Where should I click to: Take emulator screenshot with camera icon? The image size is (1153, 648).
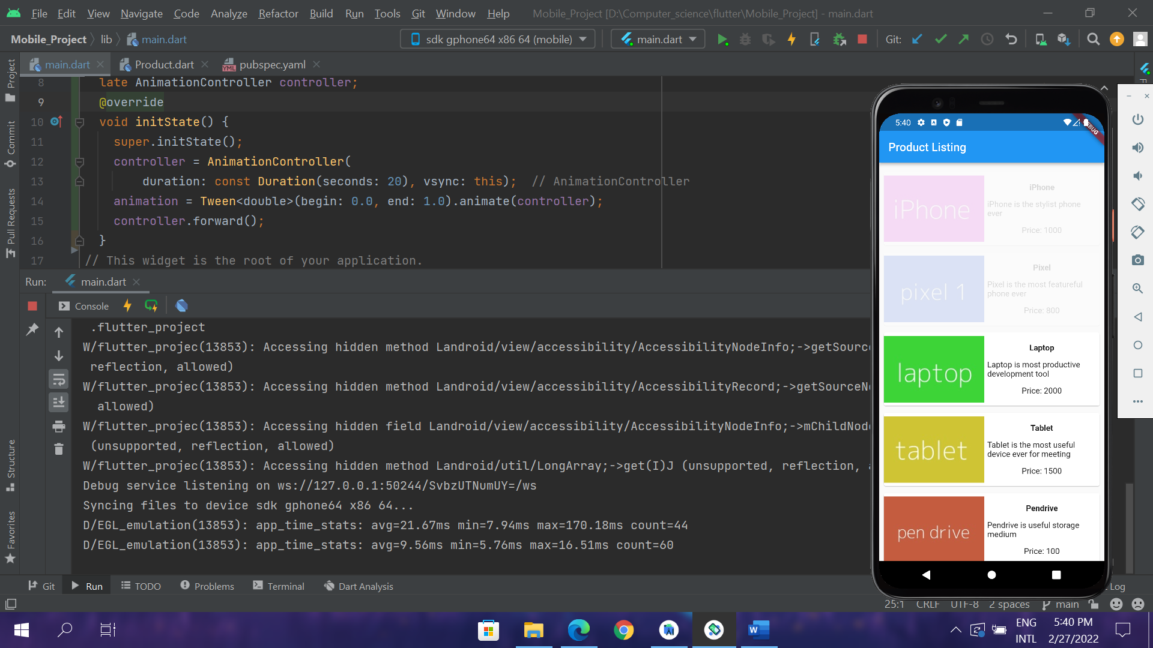click(x=1137, y=260)
